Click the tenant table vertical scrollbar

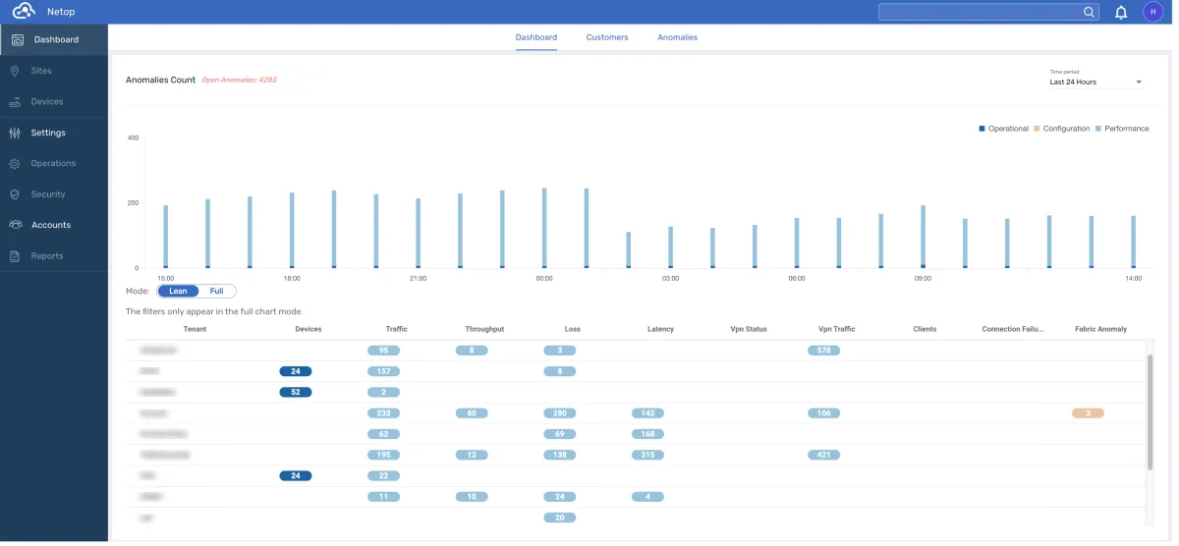(1150, 412)
